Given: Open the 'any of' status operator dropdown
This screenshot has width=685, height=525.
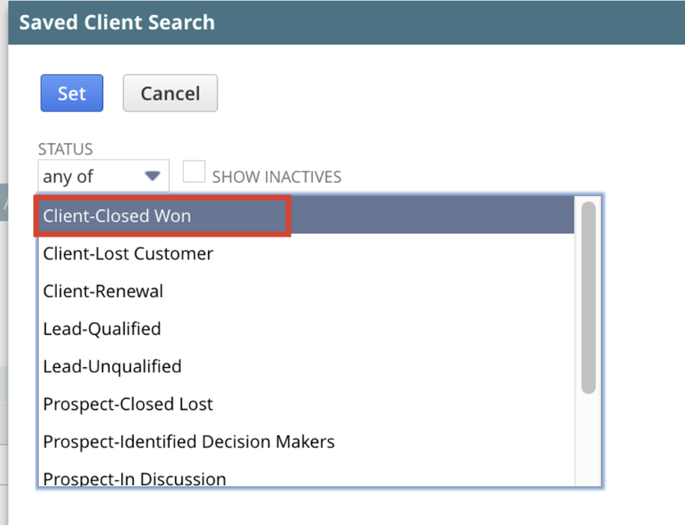Looking at the screenshot, I should [x=103, y=176].
